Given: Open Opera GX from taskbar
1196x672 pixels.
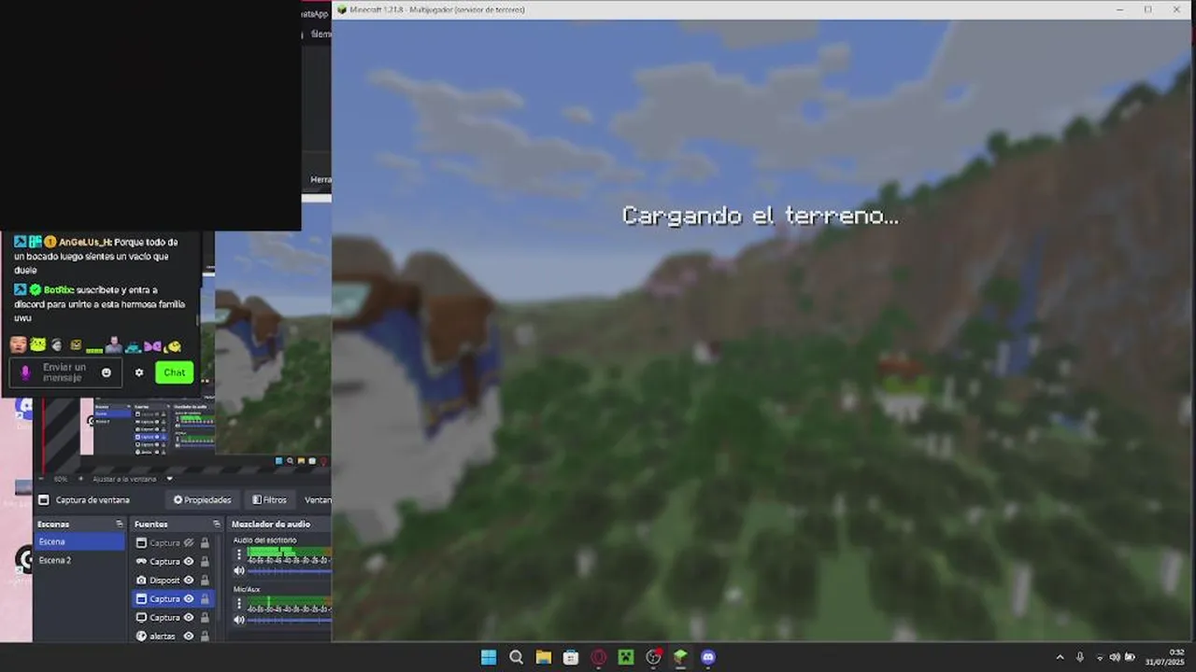Looking at the screenshot, I should 599,657.
